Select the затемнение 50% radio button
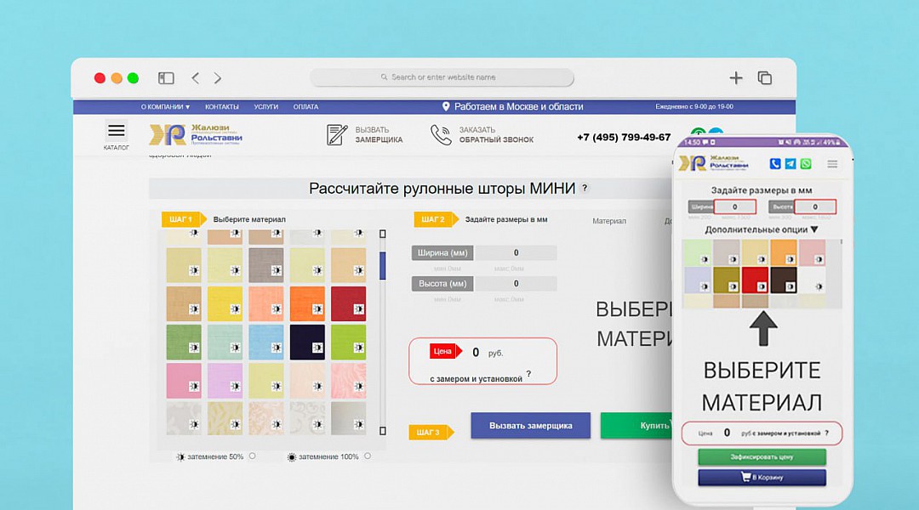Image resolution: width=919 pixels, height=510 pixels. point(253,456)
